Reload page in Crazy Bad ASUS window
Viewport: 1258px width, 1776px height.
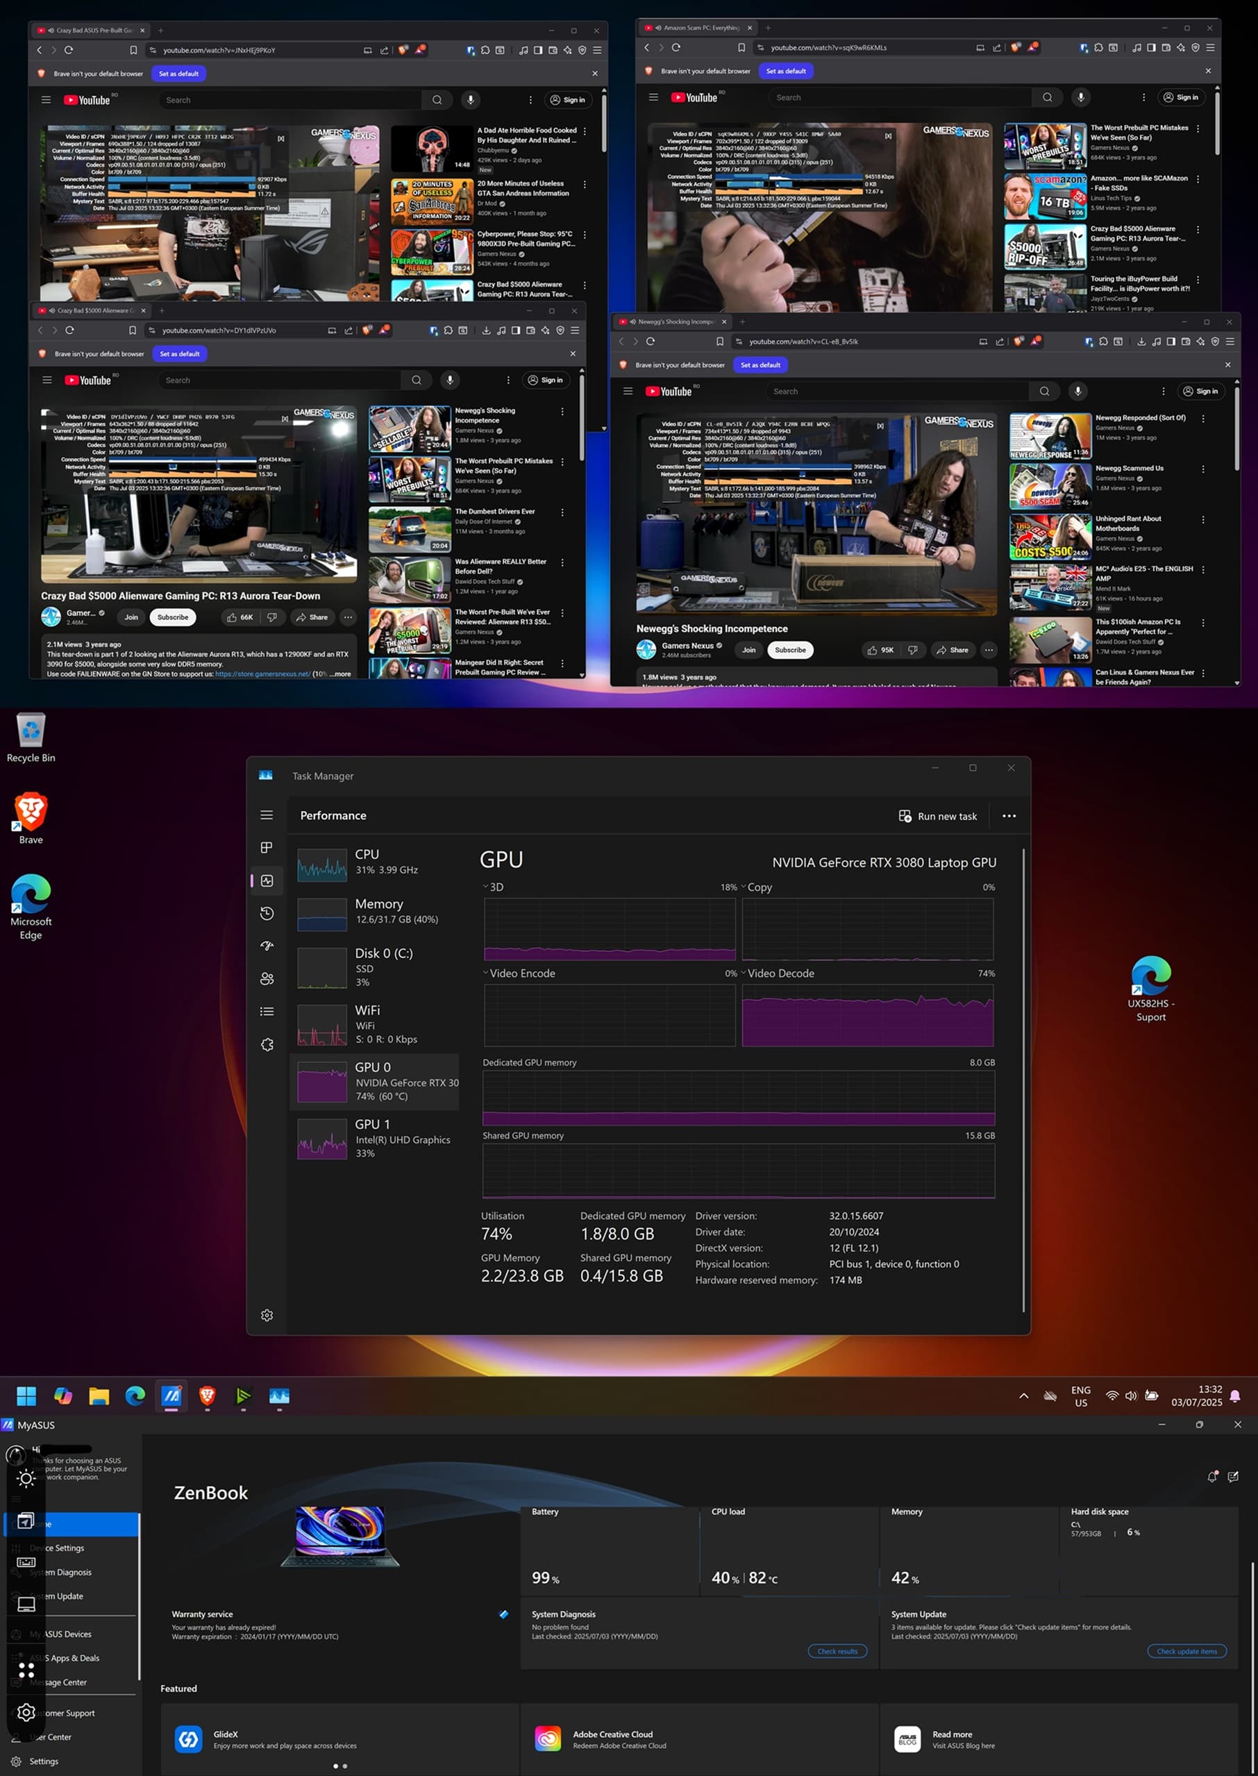tap(68, 51)
